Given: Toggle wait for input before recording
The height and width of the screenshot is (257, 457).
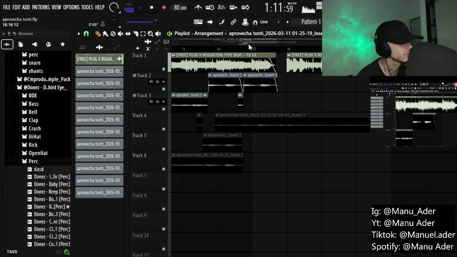Looking at the screenshot, I should tap(210, 7).
